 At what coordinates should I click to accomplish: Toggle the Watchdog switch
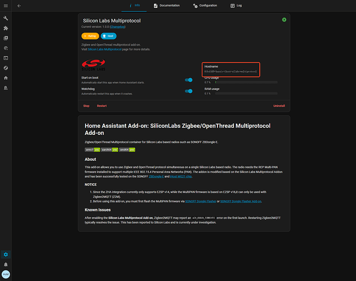point(188,91)
